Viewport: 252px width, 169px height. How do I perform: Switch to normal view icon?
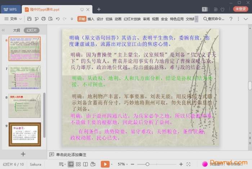click(71, 164)
